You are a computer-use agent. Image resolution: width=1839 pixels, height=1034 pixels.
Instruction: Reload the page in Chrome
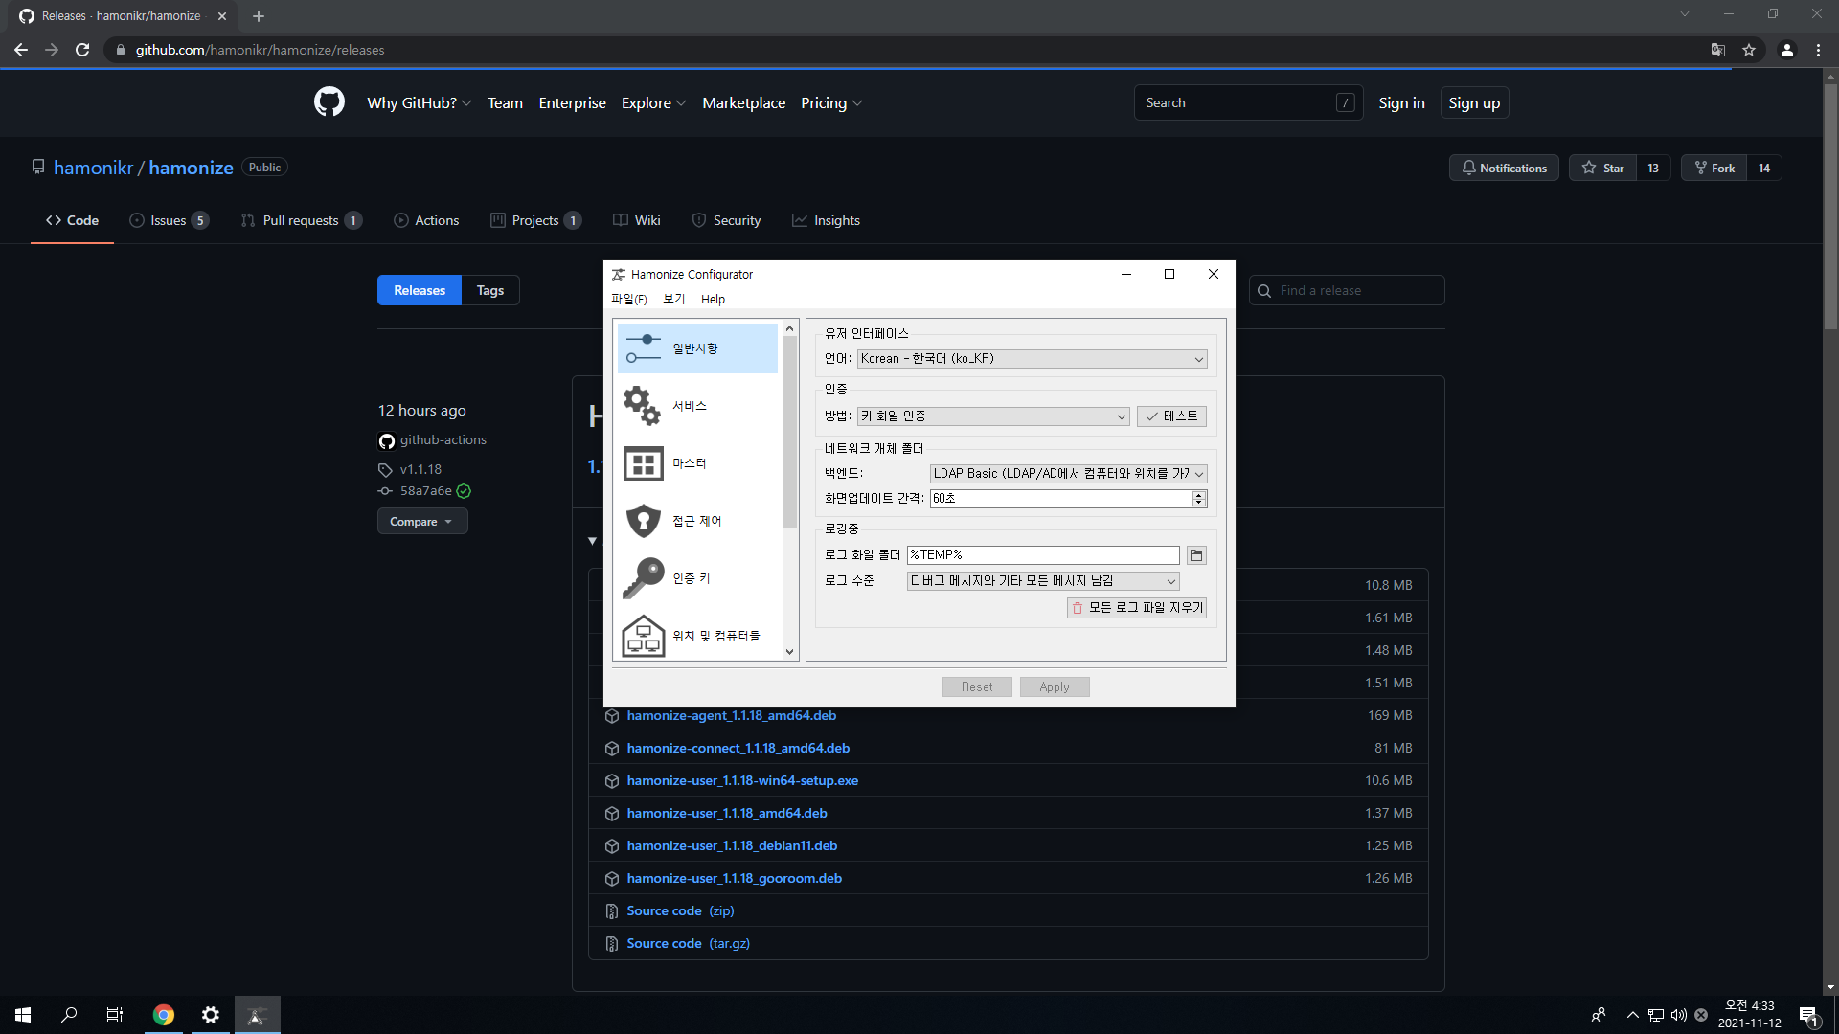(82, 50)
